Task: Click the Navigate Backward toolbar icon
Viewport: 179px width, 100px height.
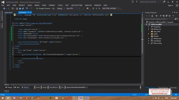Action: (x=4, y=9)
